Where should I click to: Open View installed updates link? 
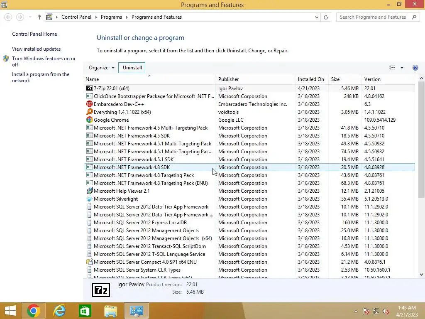(37, 49)
